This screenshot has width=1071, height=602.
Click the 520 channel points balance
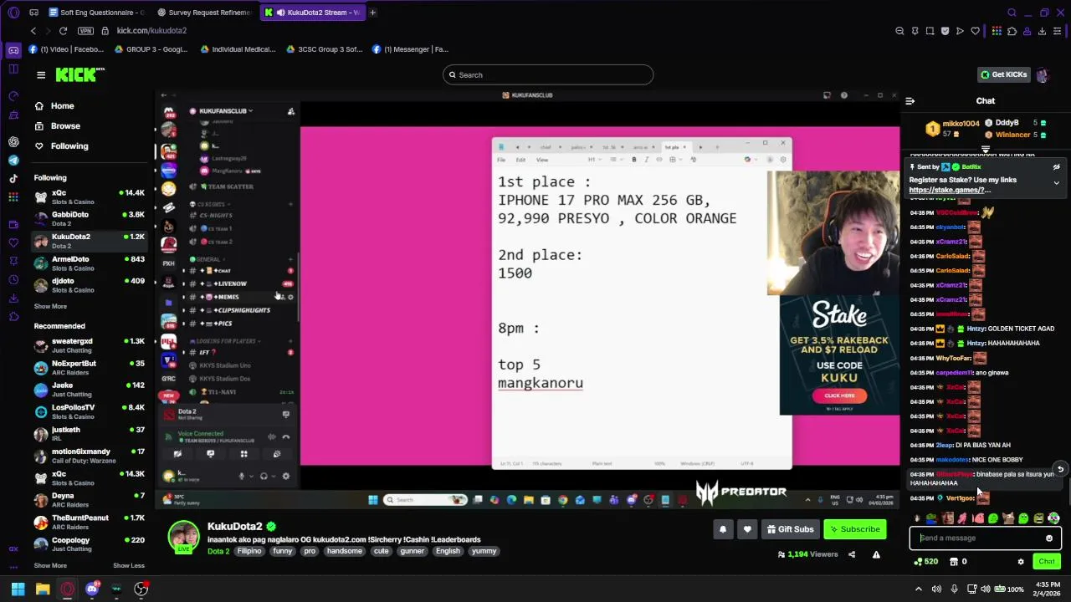[925, 562]
